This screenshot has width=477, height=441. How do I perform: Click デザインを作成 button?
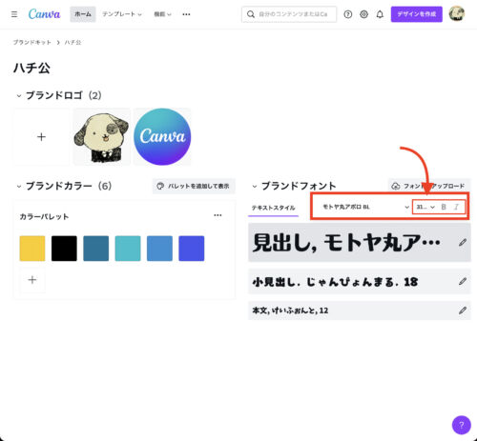[x=417, y=14]
